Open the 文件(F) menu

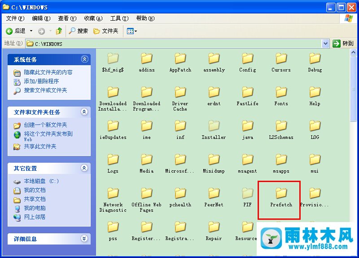(x=15, y=18)
